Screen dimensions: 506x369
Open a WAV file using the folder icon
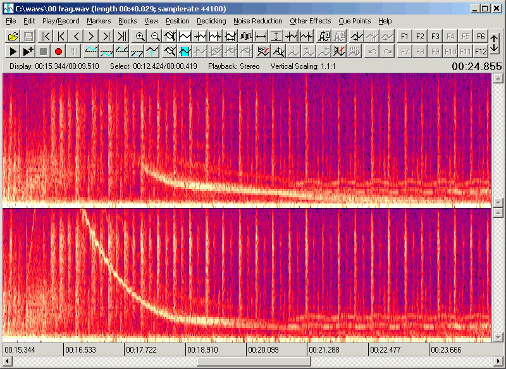(13, 36)
